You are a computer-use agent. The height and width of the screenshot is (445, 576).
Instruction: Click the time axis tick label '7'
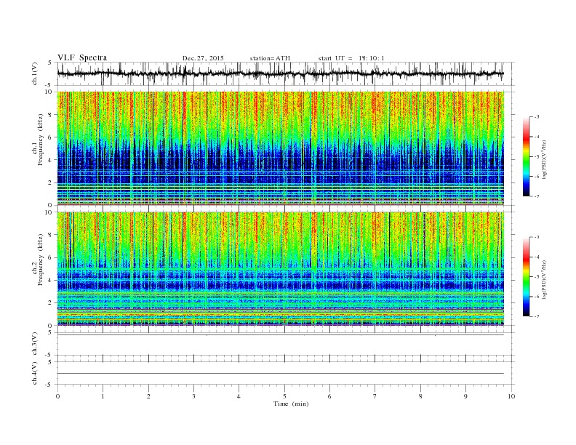click(x=375, y=396)
